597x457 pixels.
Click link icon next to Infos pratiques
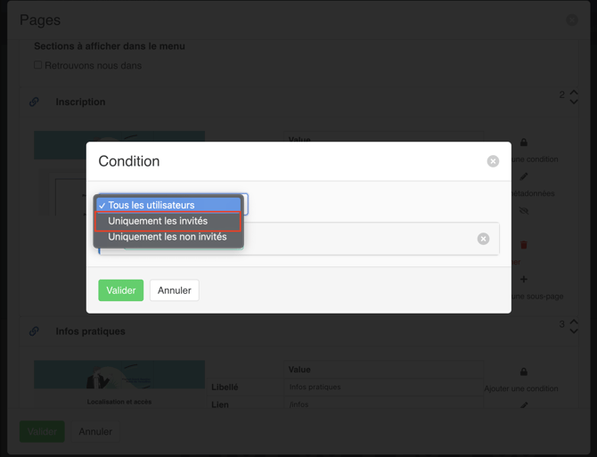click(x=35, y=331)
